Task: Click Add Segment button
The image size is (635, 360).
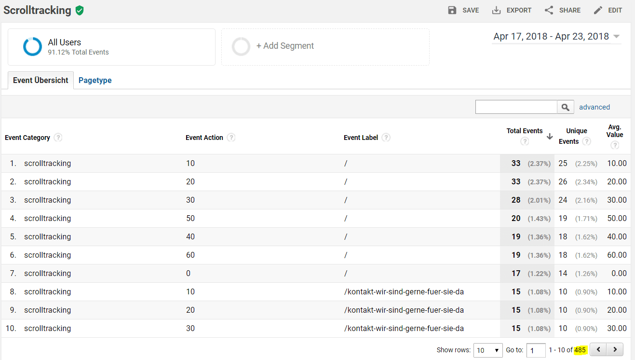Action: point(284,46)
